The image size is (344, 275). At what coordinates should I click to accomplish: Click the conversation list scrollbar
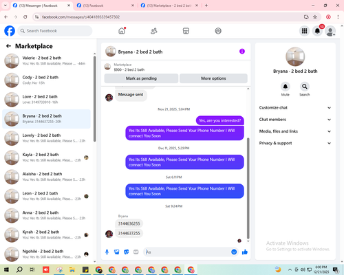coord(95,99)
